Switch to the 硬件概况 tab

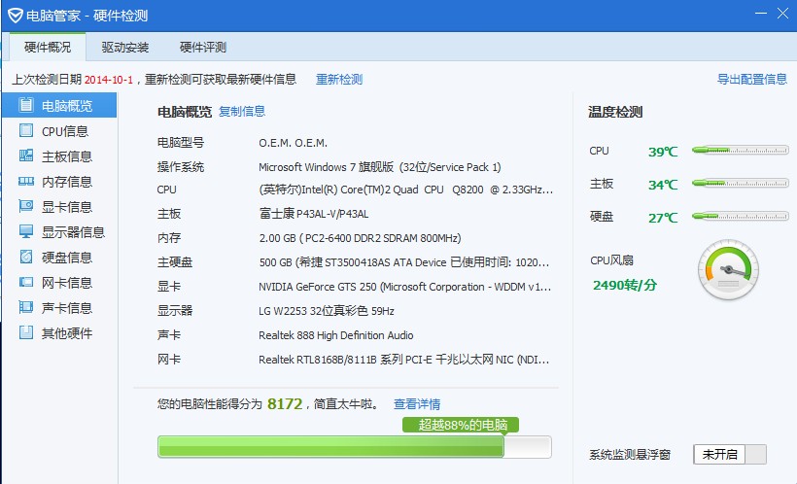point(48,48)
